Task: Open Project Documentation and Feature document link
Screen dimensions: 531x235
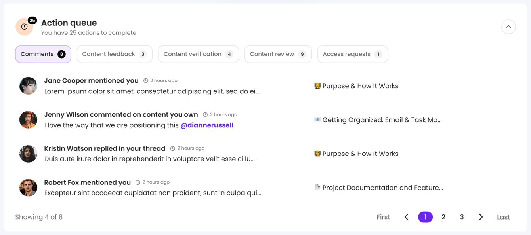Action: (x=382, y=188)
